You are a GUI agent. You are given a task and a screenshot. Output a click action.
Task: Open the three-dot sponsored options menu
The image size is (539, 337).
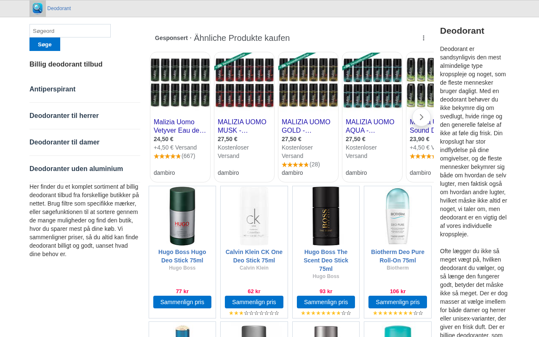click(x=424, y=38)
